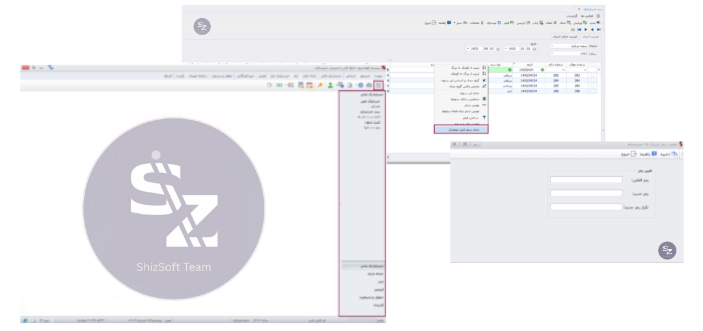Screen dimensions: 703x331
Task: Click the Attachments (ملحقات) paperclip icon
Action: click(482, 22)
